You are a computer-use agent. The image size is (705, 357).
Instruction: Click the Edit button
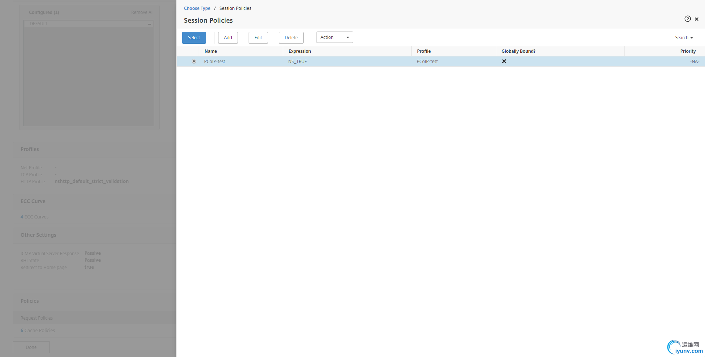(258, 38)
